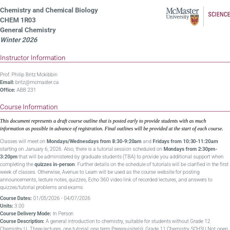This screenshot has height=230, width=230.
Task: Click the Winter 2026 term text
Action: (x=19, y=40)
